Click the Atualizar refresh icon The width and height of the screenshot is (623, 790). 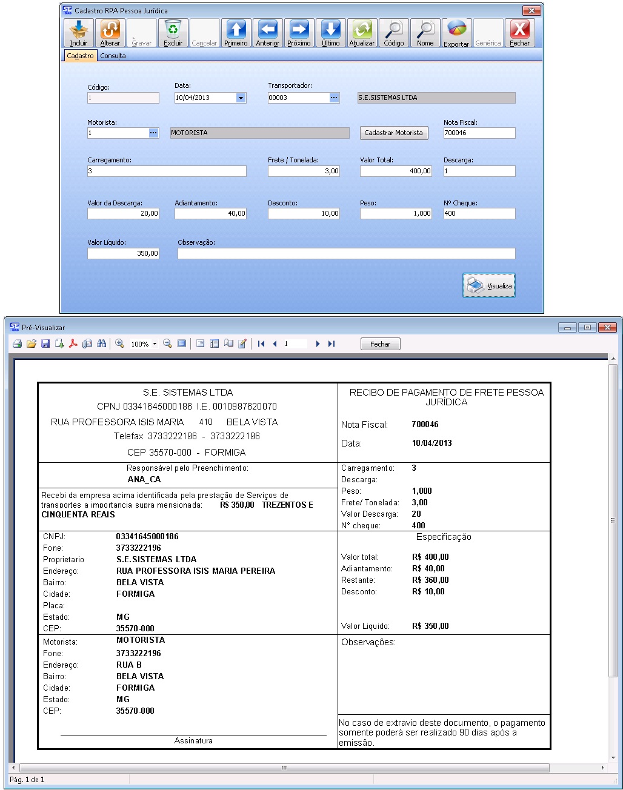[362, 33]
